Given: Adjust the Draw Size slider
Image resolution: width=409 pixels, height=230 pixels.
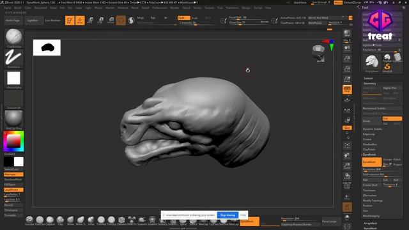Looking at the screenshot, I should [x=249, y=23].
